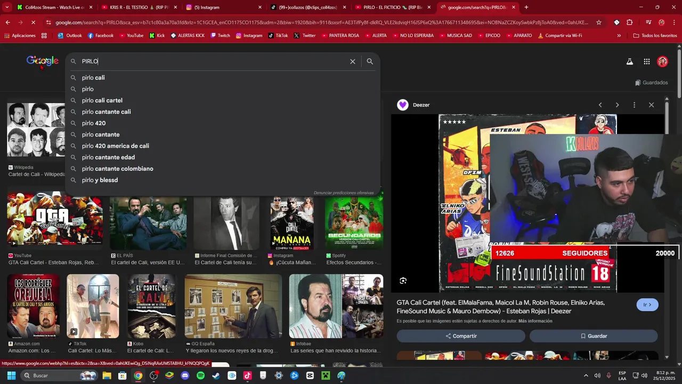Open Wikipedia Cartel de Cali thumbnail
Image resolution: width=682 pixels, height=384 pixels.
pyautogui.click(x=36, y=130)
